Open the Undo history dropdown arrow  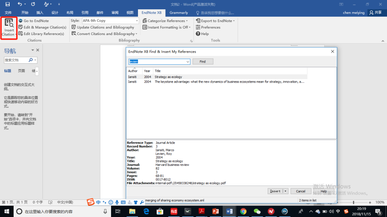(x=25, y=4)
